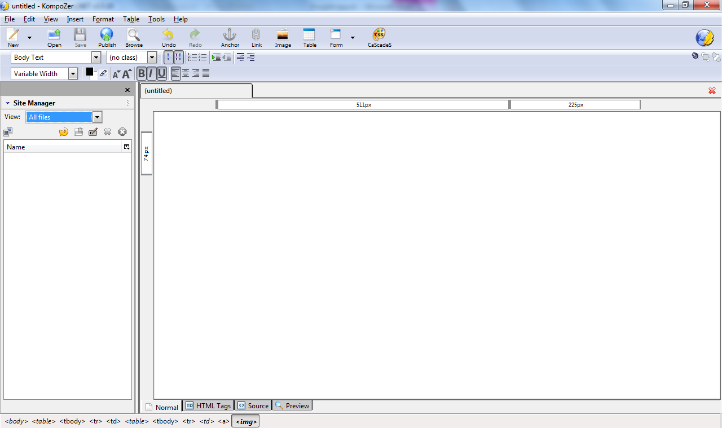The width and height of the screenshot is (722, 428).
Task: Publish the page with Publish icon
Action: pos(107,38)
